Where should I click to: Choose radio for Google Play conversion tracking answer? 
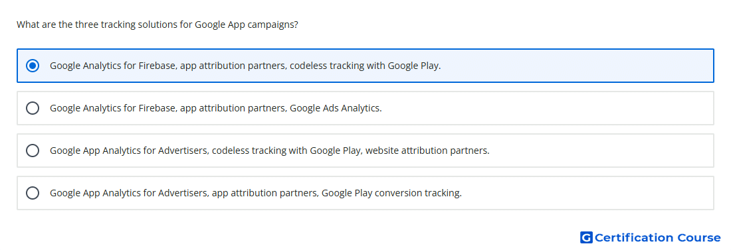33,193
